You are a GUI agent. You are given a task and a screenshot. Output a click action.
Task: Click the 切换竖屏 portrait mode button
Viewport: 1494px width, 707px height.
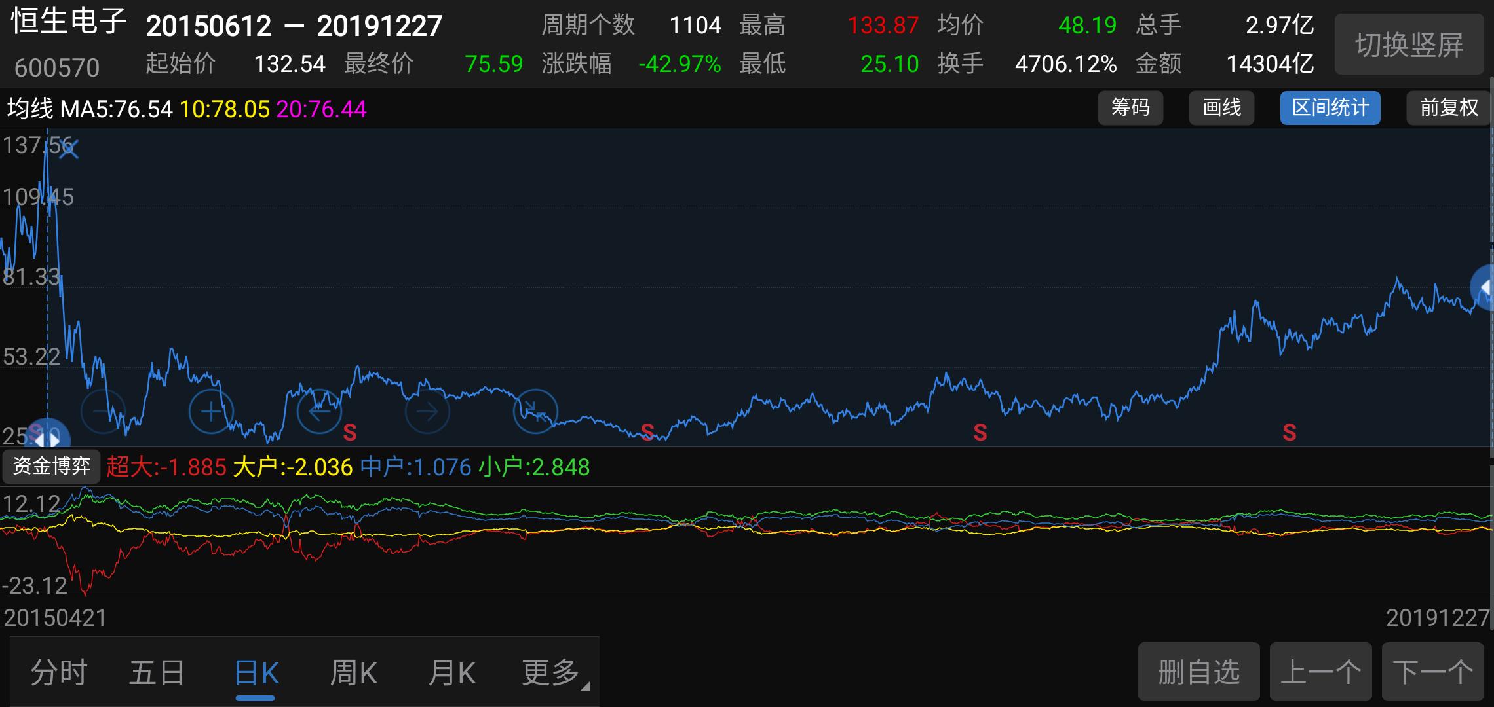(1409, 44)
